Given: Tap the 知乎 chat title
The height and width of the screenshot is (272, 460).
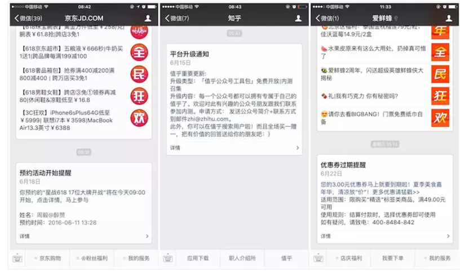Looking at the screenshot, I should (235, 18).
